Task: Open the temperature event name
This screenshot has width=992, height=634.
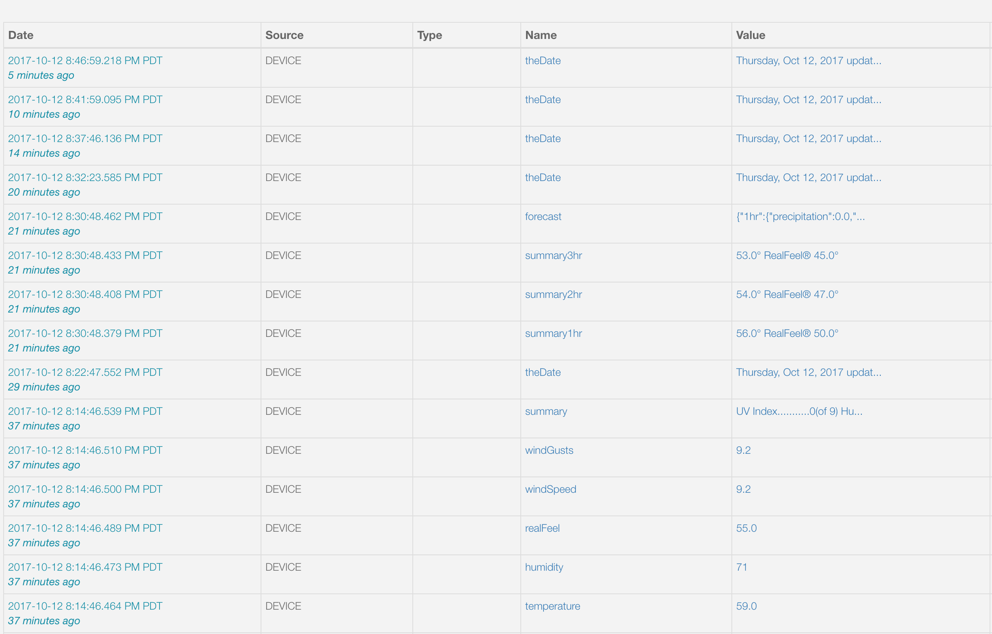Action: 552,606
